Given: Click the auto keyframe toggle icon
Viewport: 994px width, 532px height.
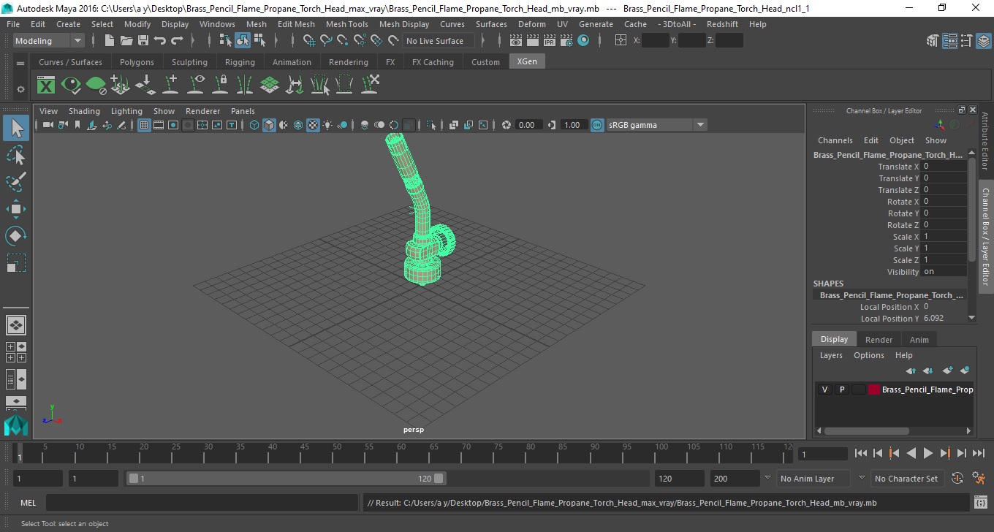Looking at the screenshot, I should (957, 479).
